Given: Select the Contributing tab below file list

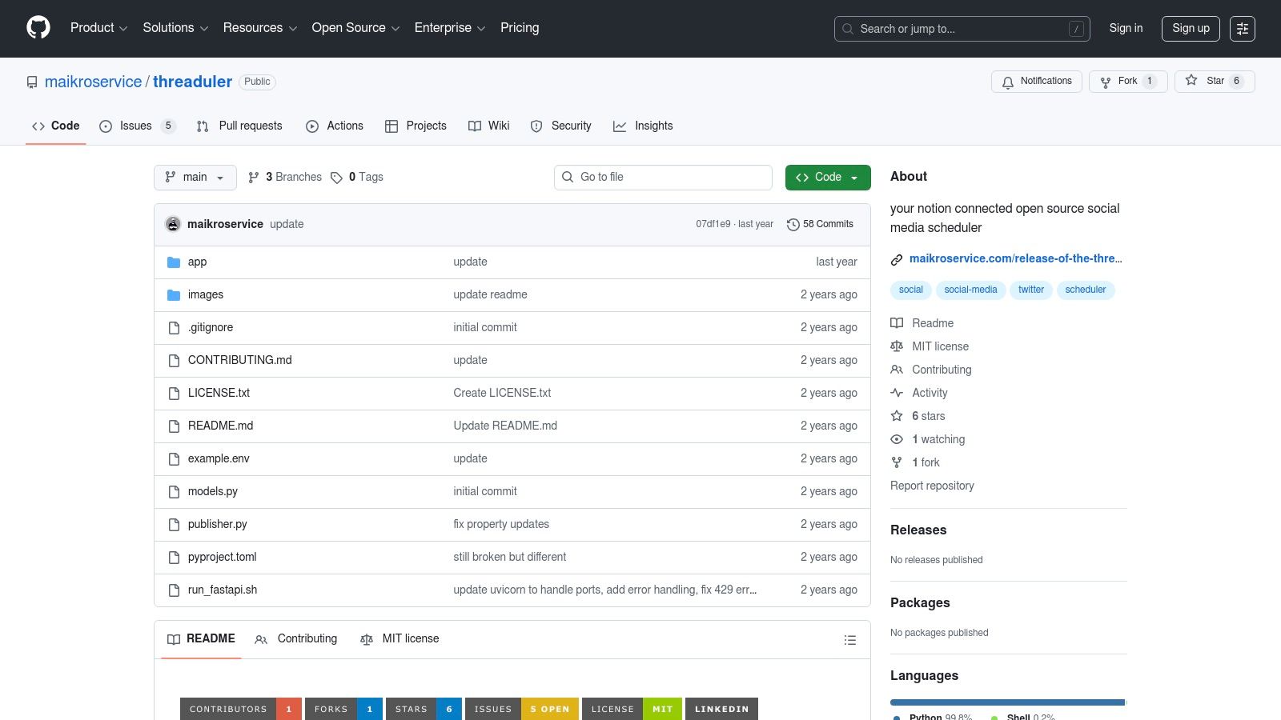Looking at the screenshot, I should (x=296, y=639).
